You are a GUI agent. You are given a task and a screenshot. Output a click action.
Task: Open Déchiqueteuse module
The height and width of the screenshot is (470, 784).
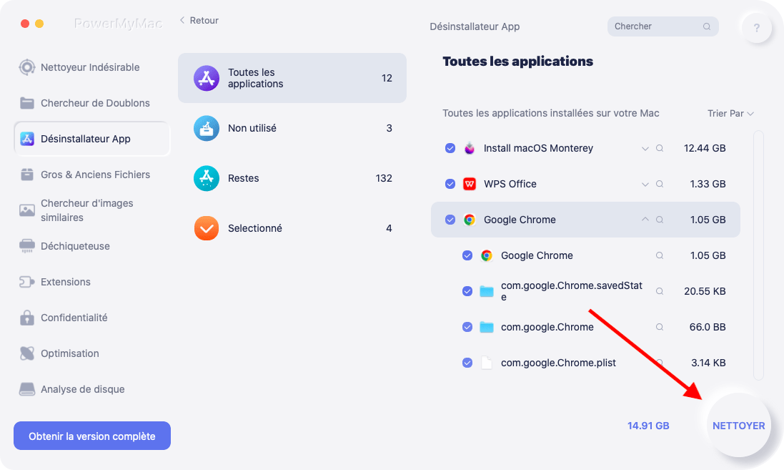[91, 246]
